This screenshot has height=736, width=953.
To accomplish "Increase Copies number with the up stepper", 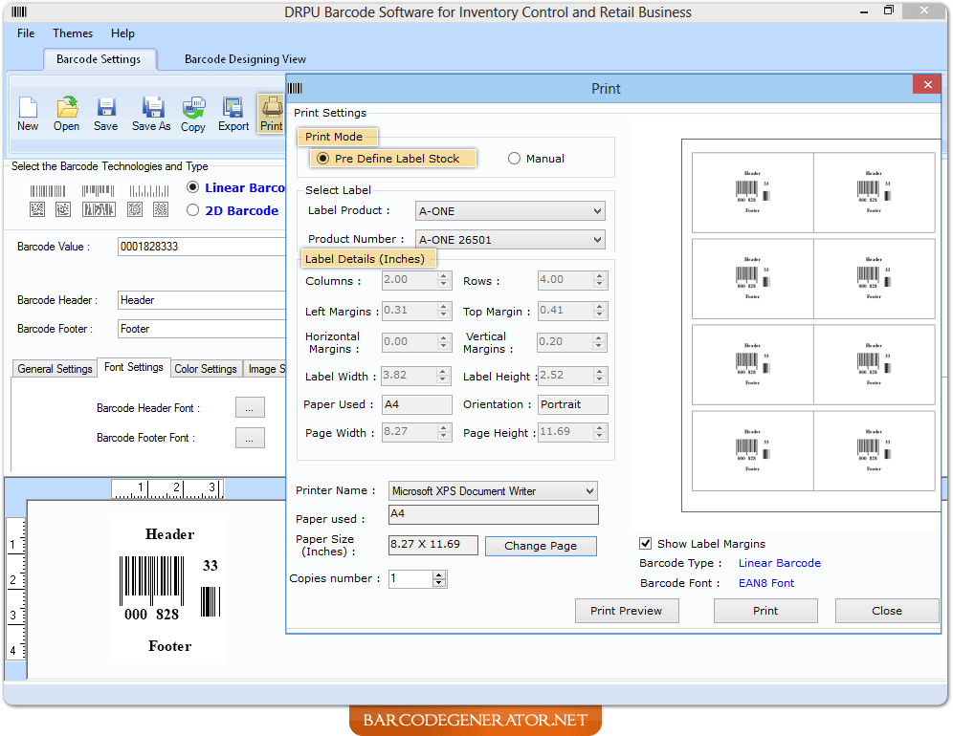I will click(439, 574).
